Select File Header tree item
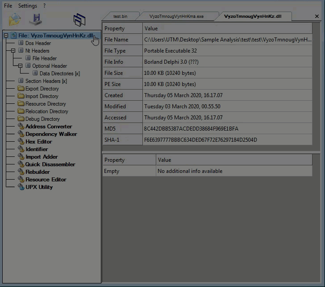The width and height of the screenshot is (325, 287). [x=45, y=58]
